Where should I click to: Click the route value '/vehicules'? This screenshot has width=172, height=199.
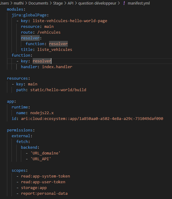49,32
